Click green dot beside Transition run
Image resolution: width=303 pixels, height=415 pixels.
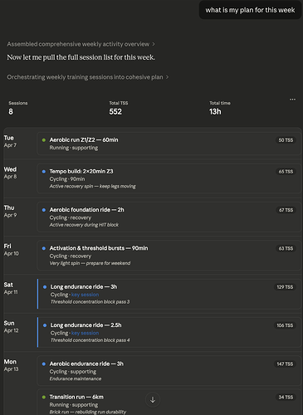[44, 397]
